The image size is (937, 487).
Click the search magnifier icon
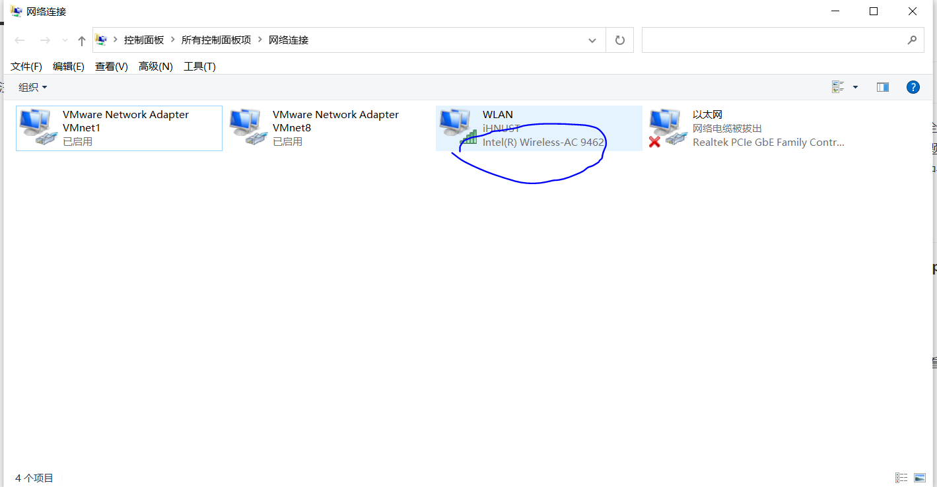coord(912,40)
